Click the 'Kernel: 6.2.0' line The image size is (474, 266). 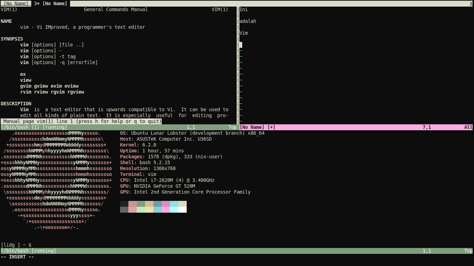[138, 145]
